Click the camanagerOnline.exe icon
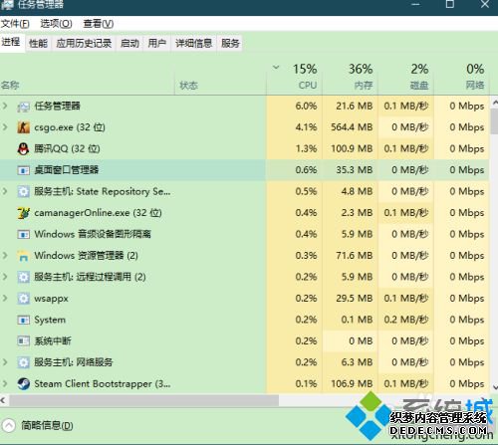The width and height of the screenshot is (498, 445). click(24, 213)
